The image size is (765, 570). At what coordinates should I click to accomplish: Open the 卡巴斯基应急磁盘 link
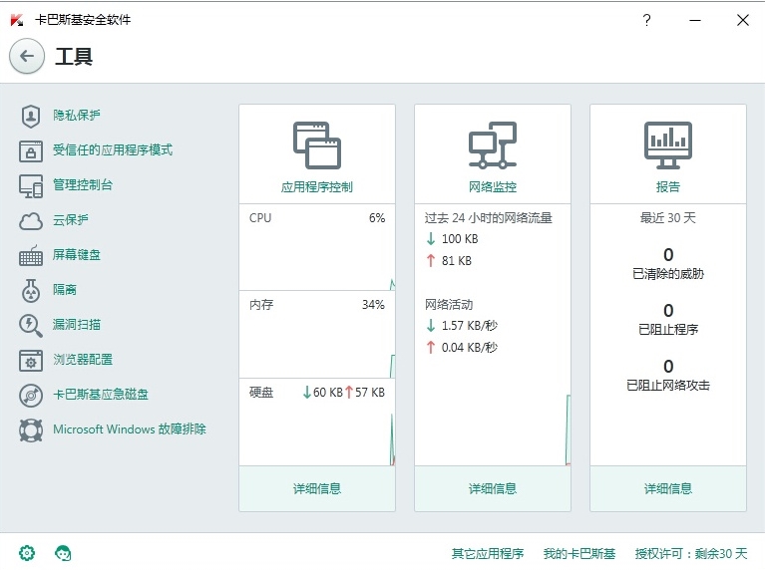[101, 394]
